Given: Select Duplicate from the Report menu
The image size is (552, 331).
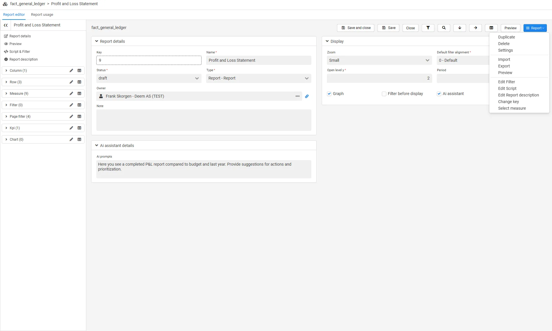Looking at the screenshot, I should tap(506, 37).
